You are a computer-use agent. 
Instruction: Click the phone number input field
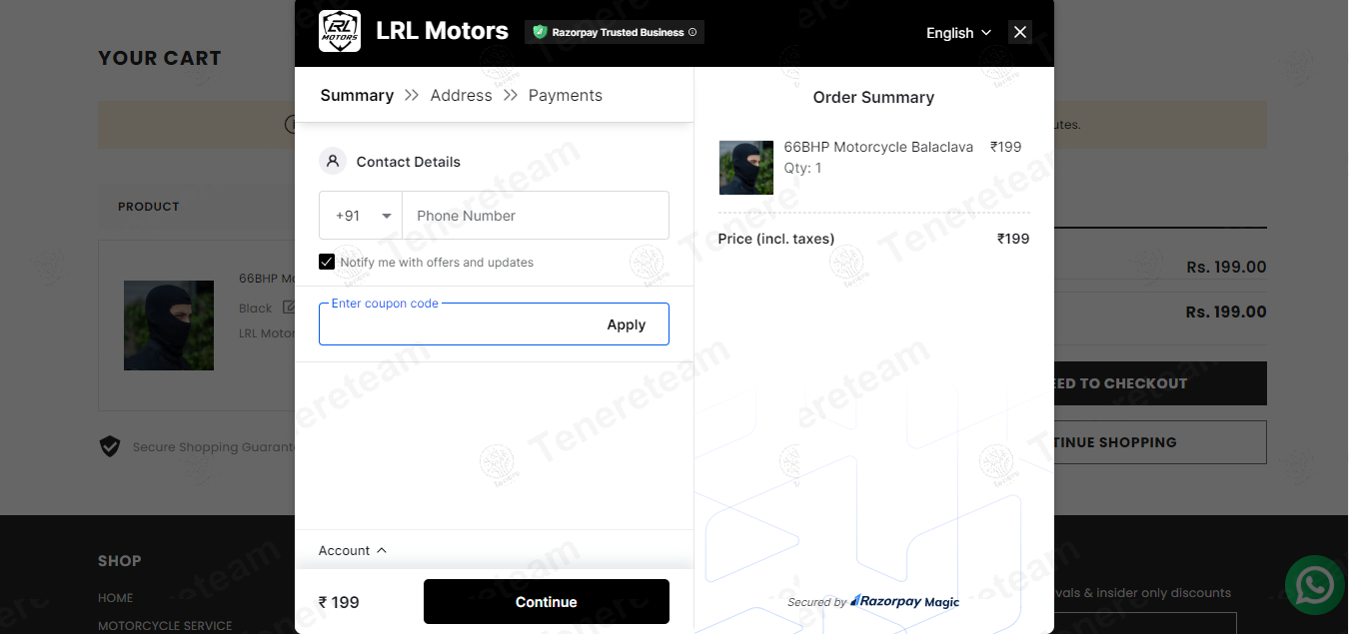click(536, 215)
